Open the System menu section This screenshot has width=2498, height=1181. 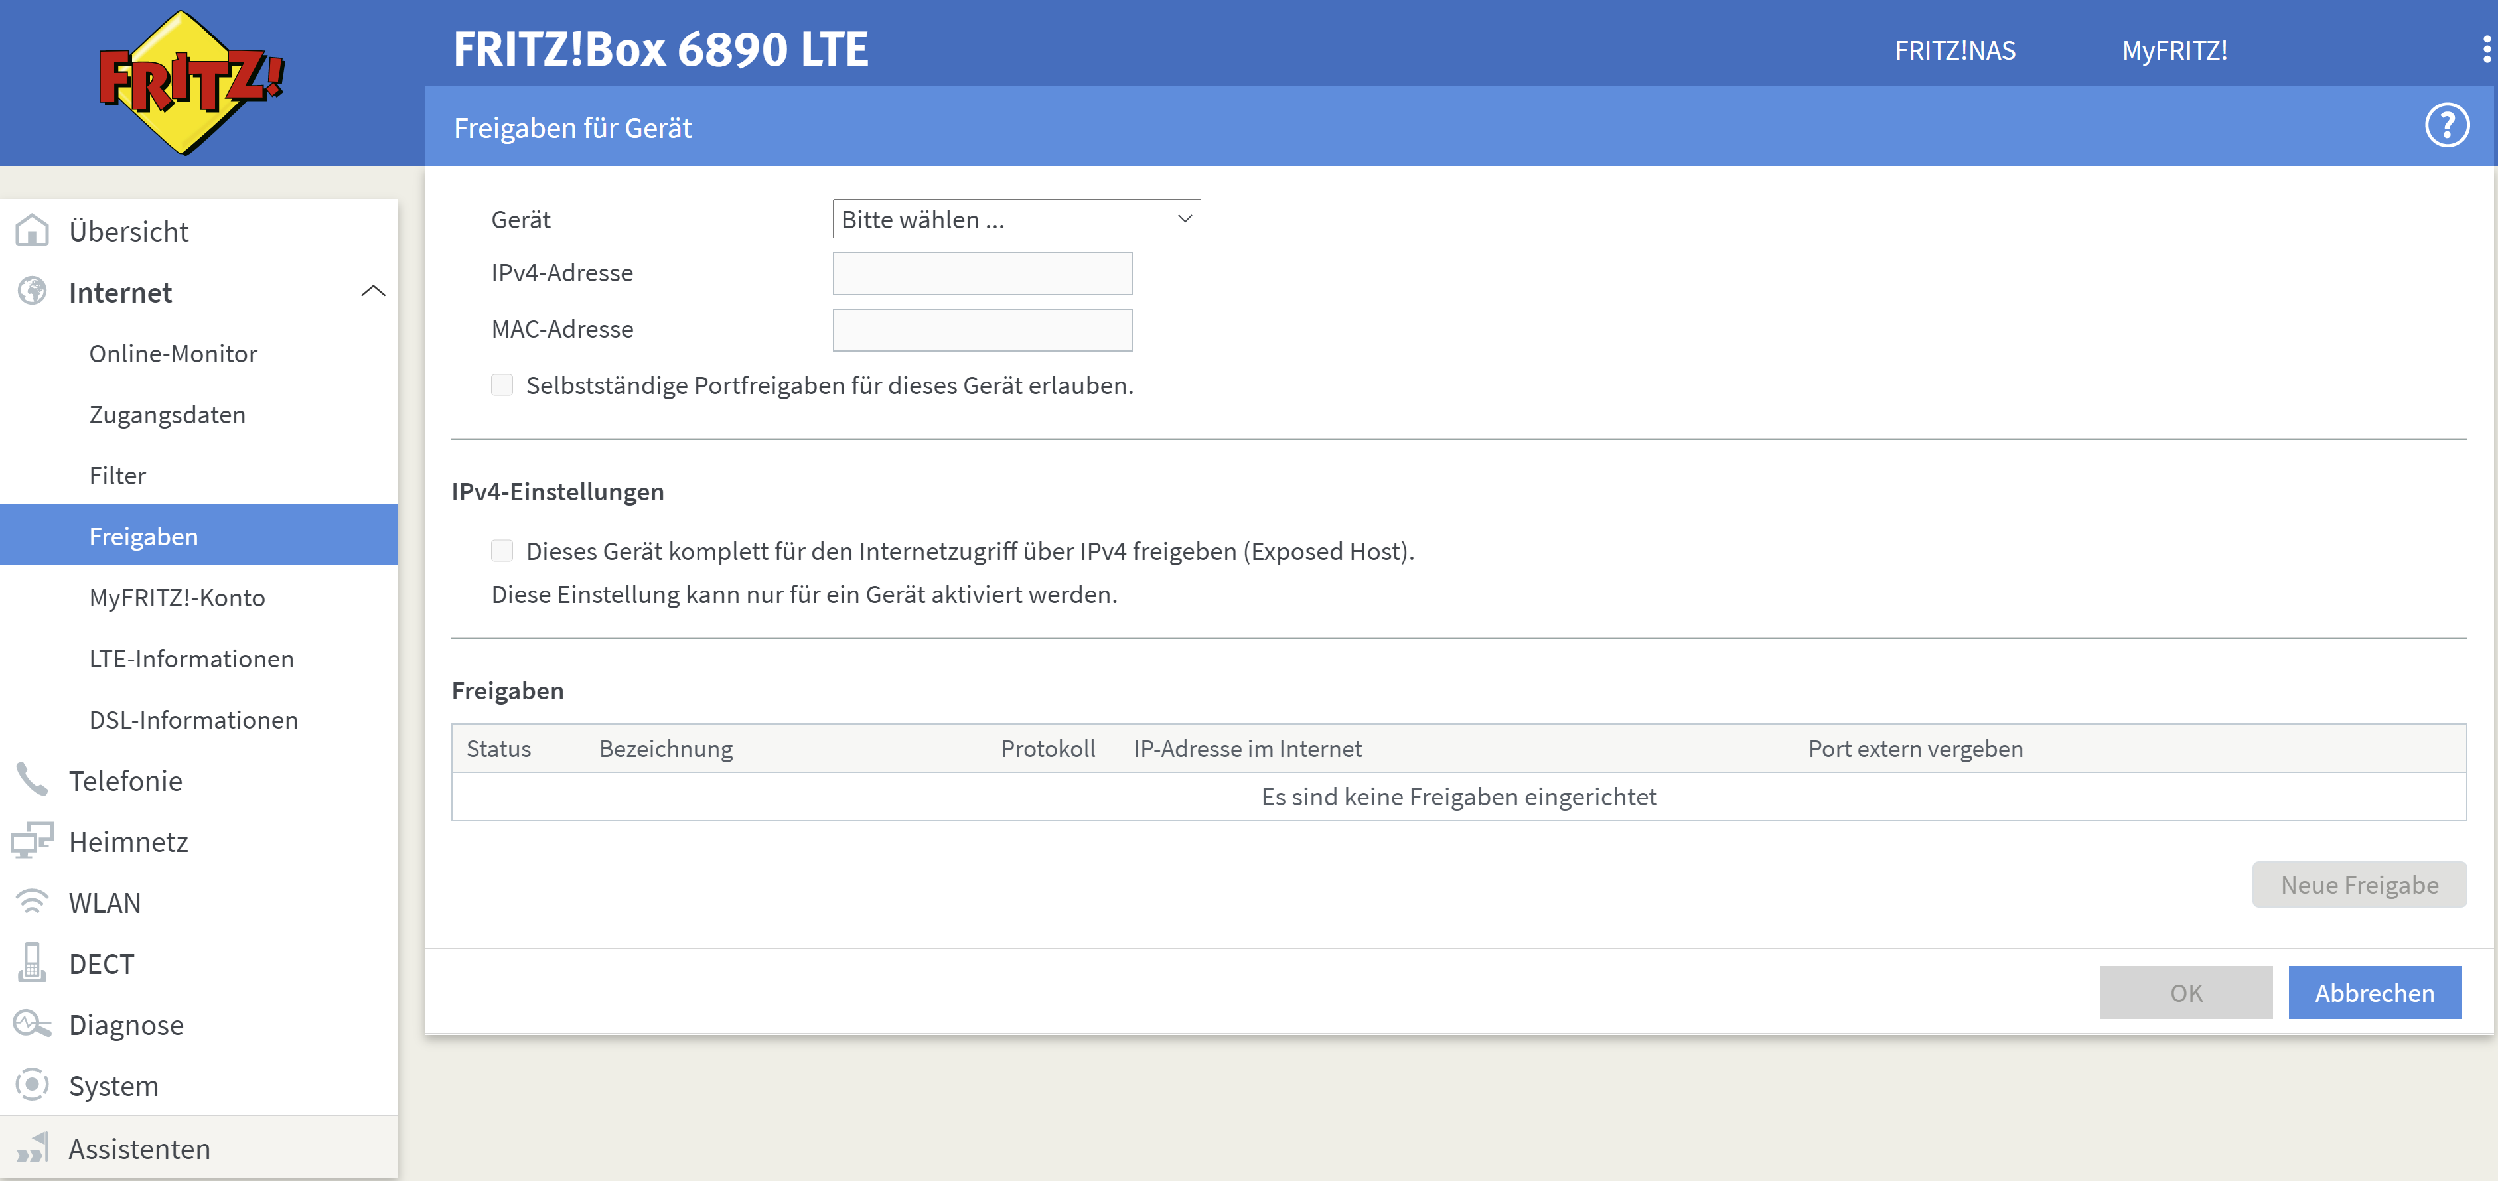(113, 1085)
